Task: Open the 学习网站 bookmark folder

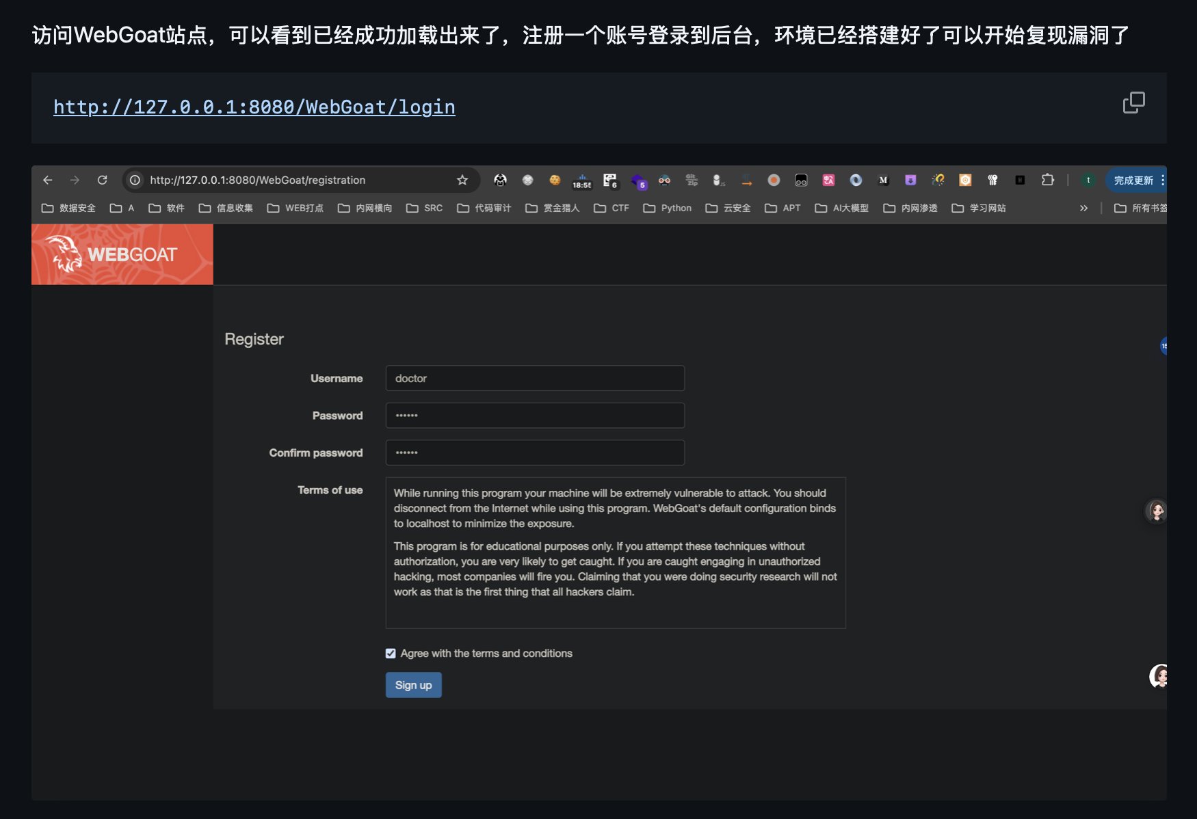Action: pos(979,208)
